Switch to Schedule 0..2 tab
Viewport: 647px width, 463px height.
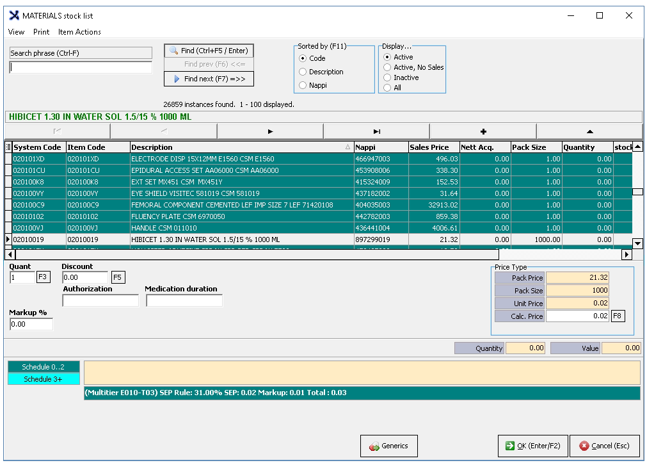click(44, 367)
